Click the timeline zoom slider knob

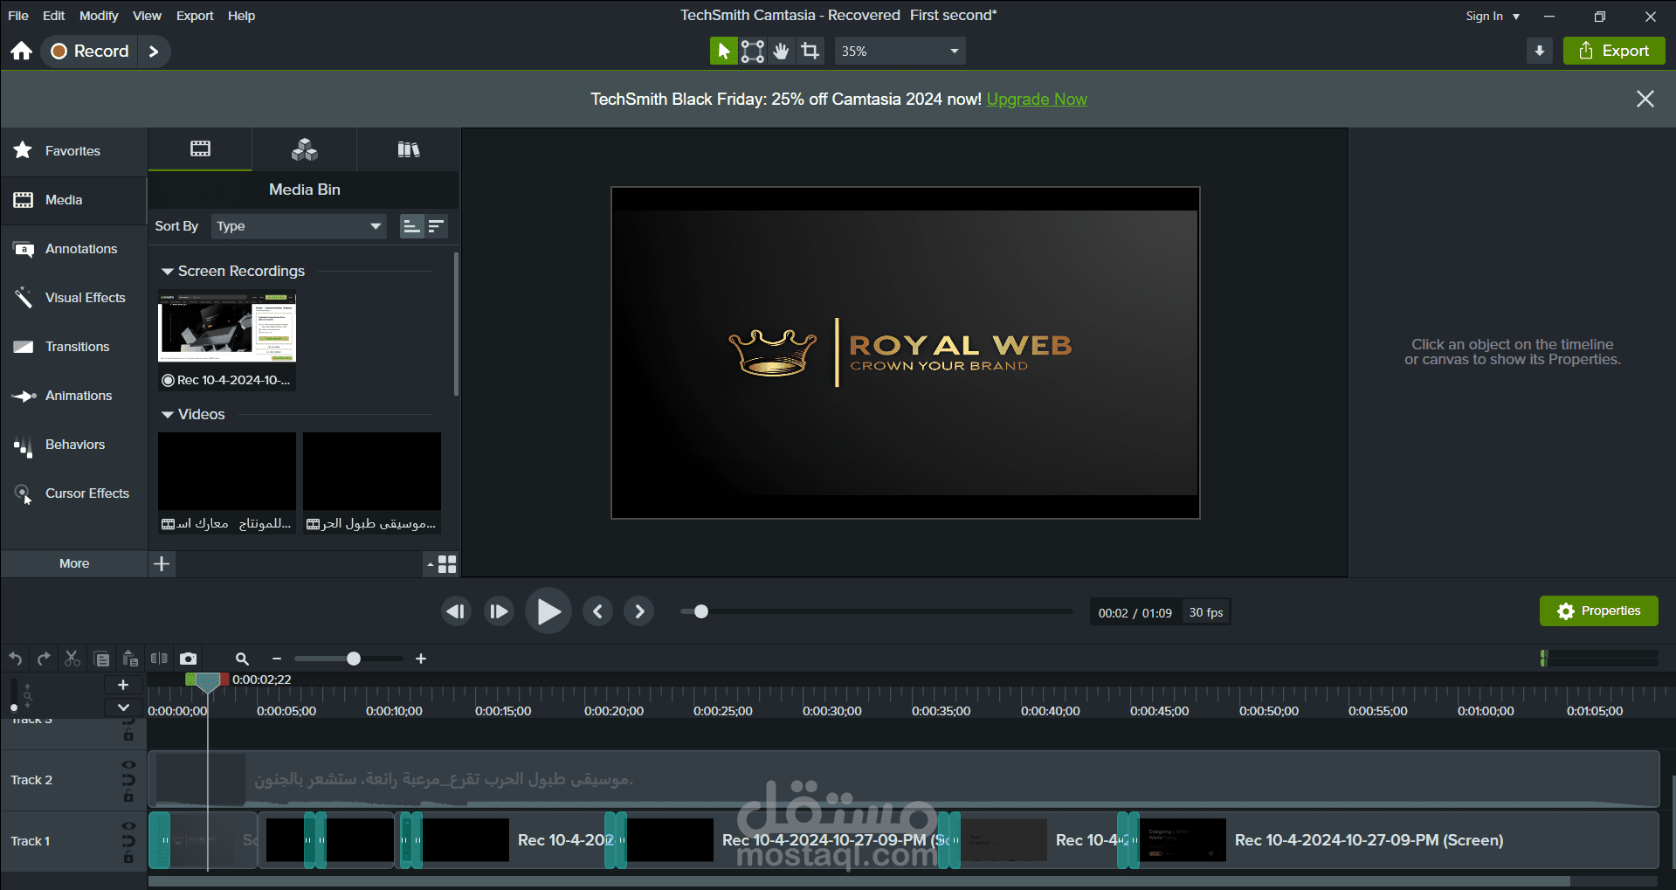click(354, 659)
